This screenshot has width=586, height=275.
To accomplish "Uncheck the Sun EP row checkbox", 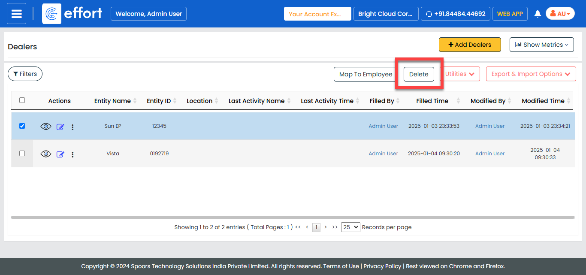I will pos(22,126).
